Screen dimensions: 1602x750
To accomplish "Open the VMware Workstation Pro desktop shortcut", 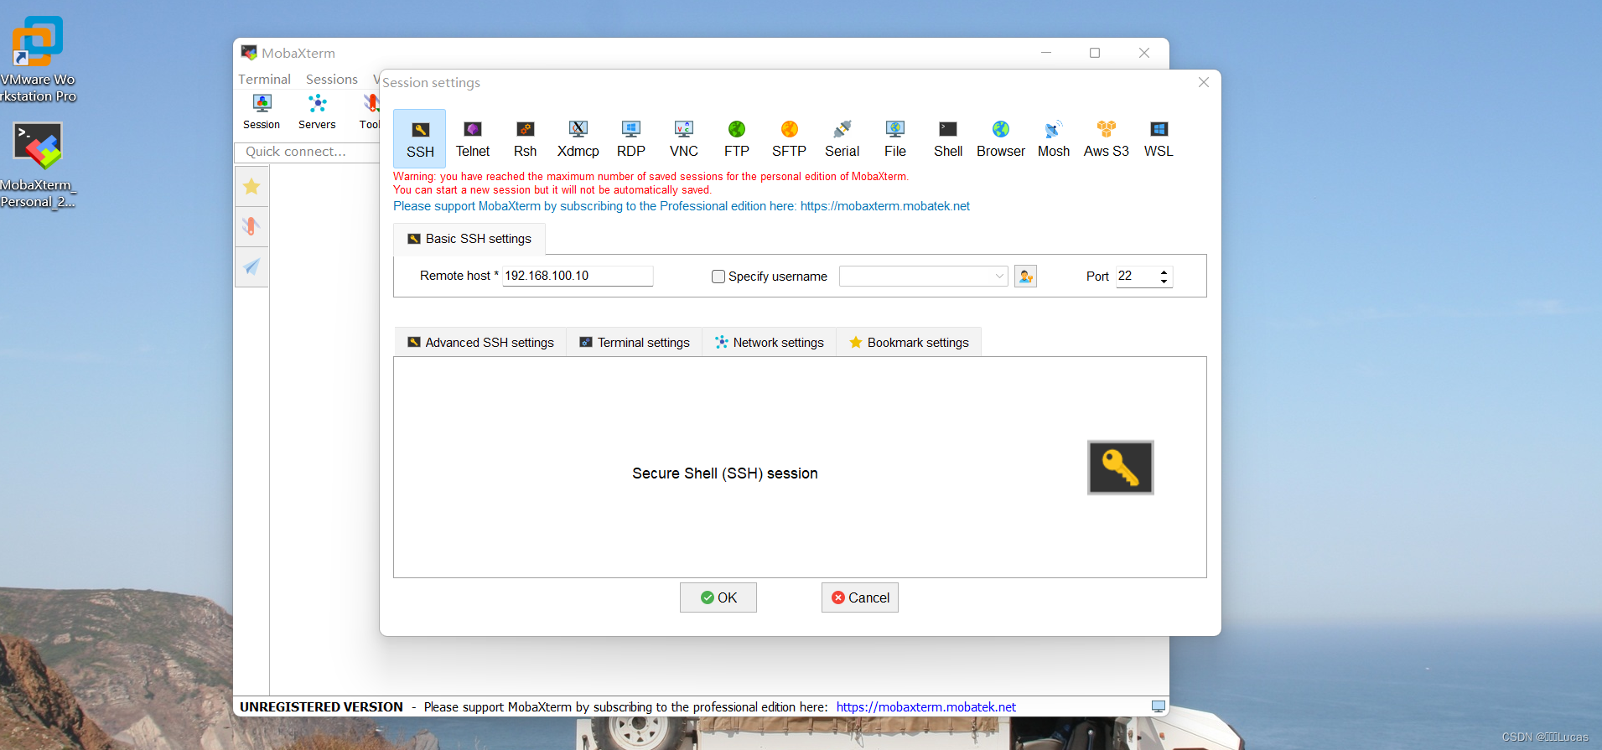I will coord(38,59).
